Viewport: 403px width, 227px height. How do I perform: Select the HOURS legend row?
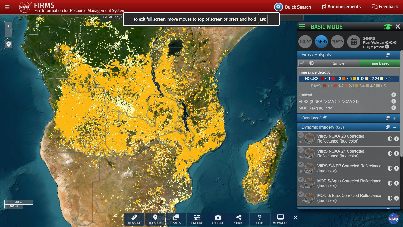(x=349, y=79)
